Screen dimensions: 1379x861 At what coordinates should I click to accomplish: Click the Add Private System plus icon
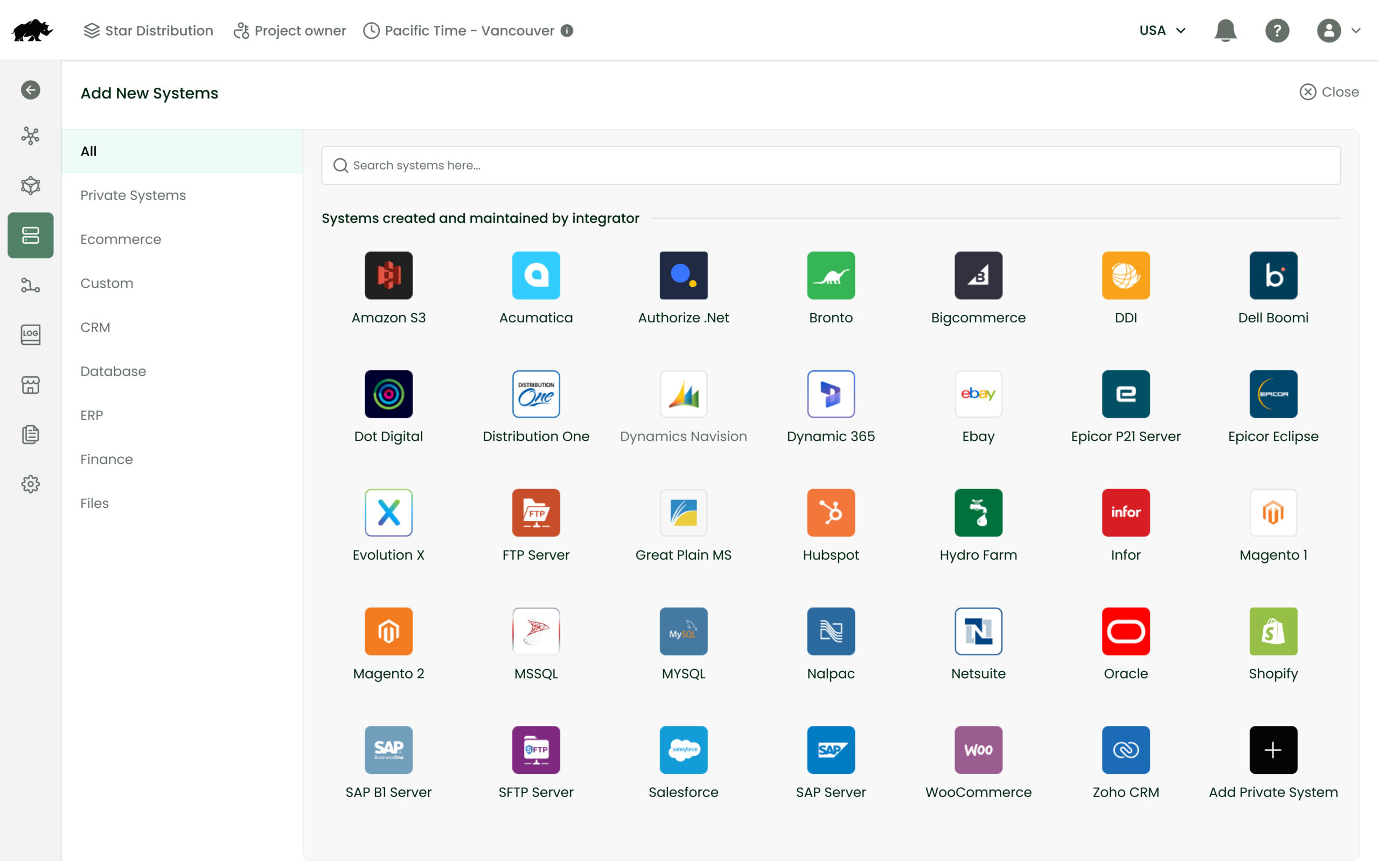point(1272,750)
